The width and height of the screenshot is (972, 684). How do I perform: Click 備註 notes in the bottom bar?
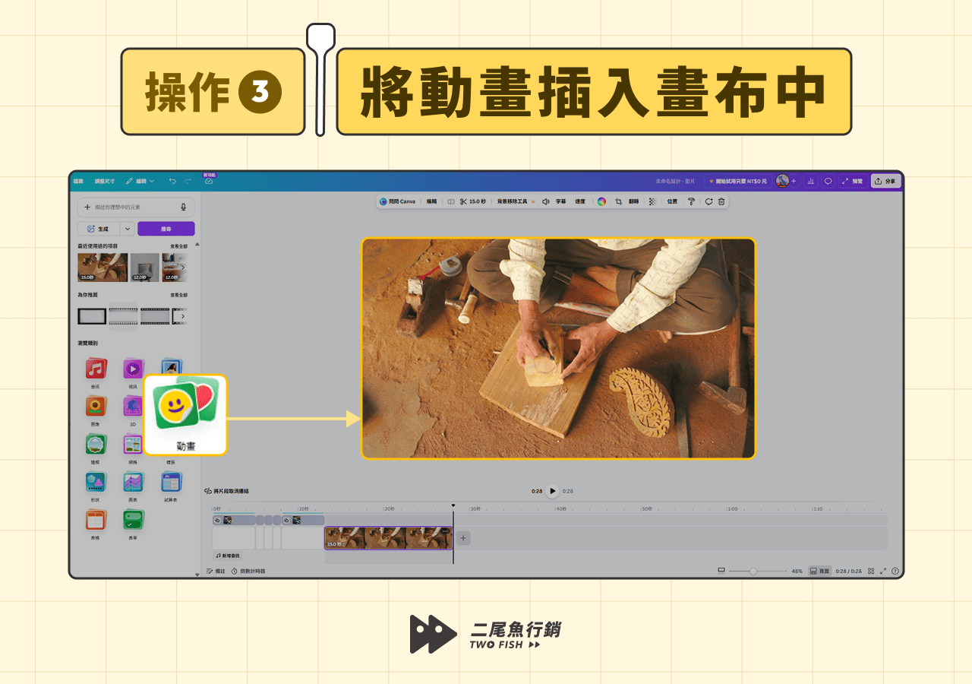coord(216,571)
